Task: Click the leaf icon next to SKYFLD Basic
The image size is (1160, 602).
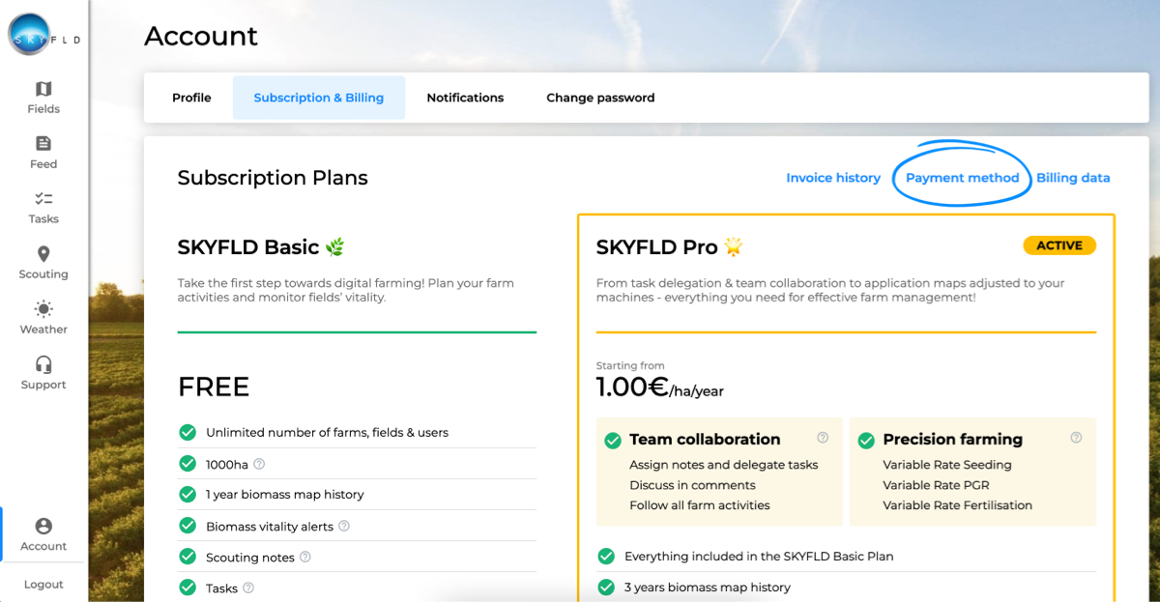Action: [334, 247]
